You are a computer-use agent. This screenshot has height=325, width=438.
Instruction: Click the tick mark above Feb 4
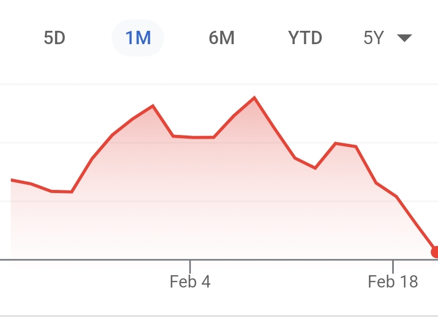(190, 267)
